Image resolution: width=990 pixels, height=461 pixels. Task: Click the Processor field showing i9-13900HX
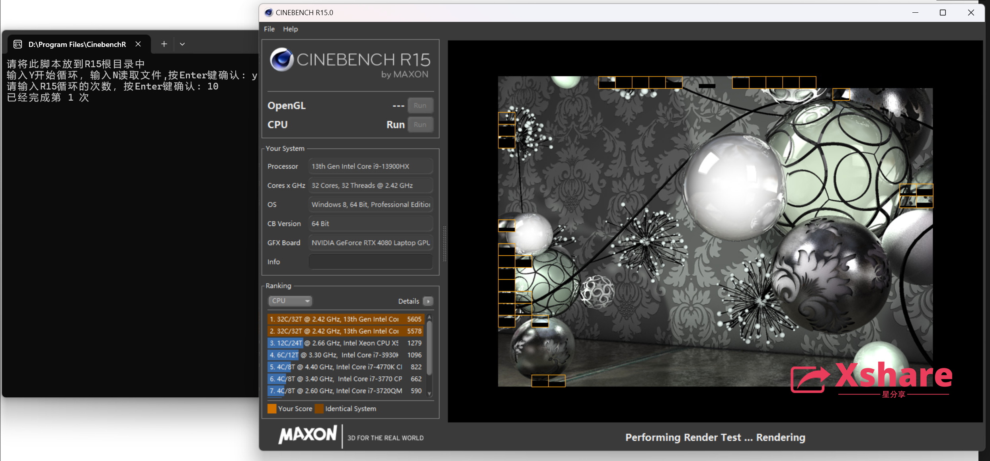click(x=371, y=166)
